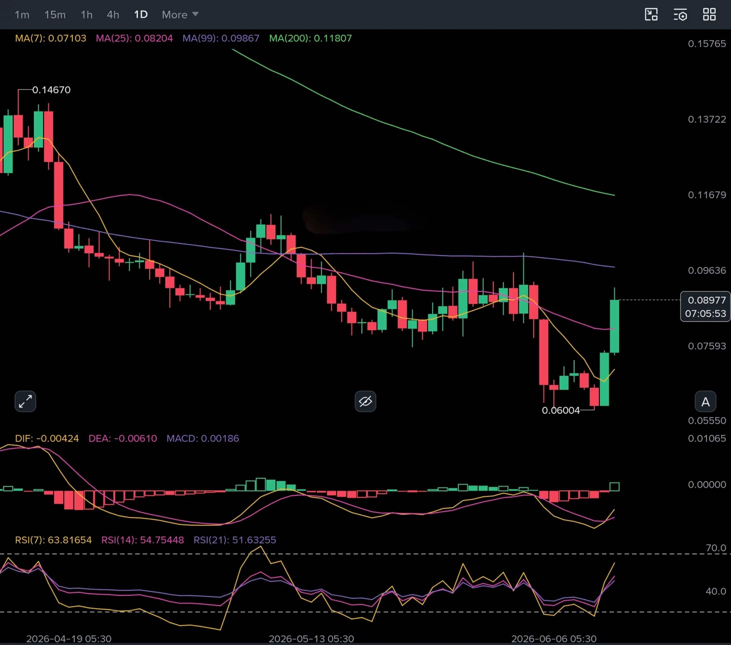Click the RSI(21): 51.63255 label
Viewport: 731px width, 645px height.
point(235,540)
